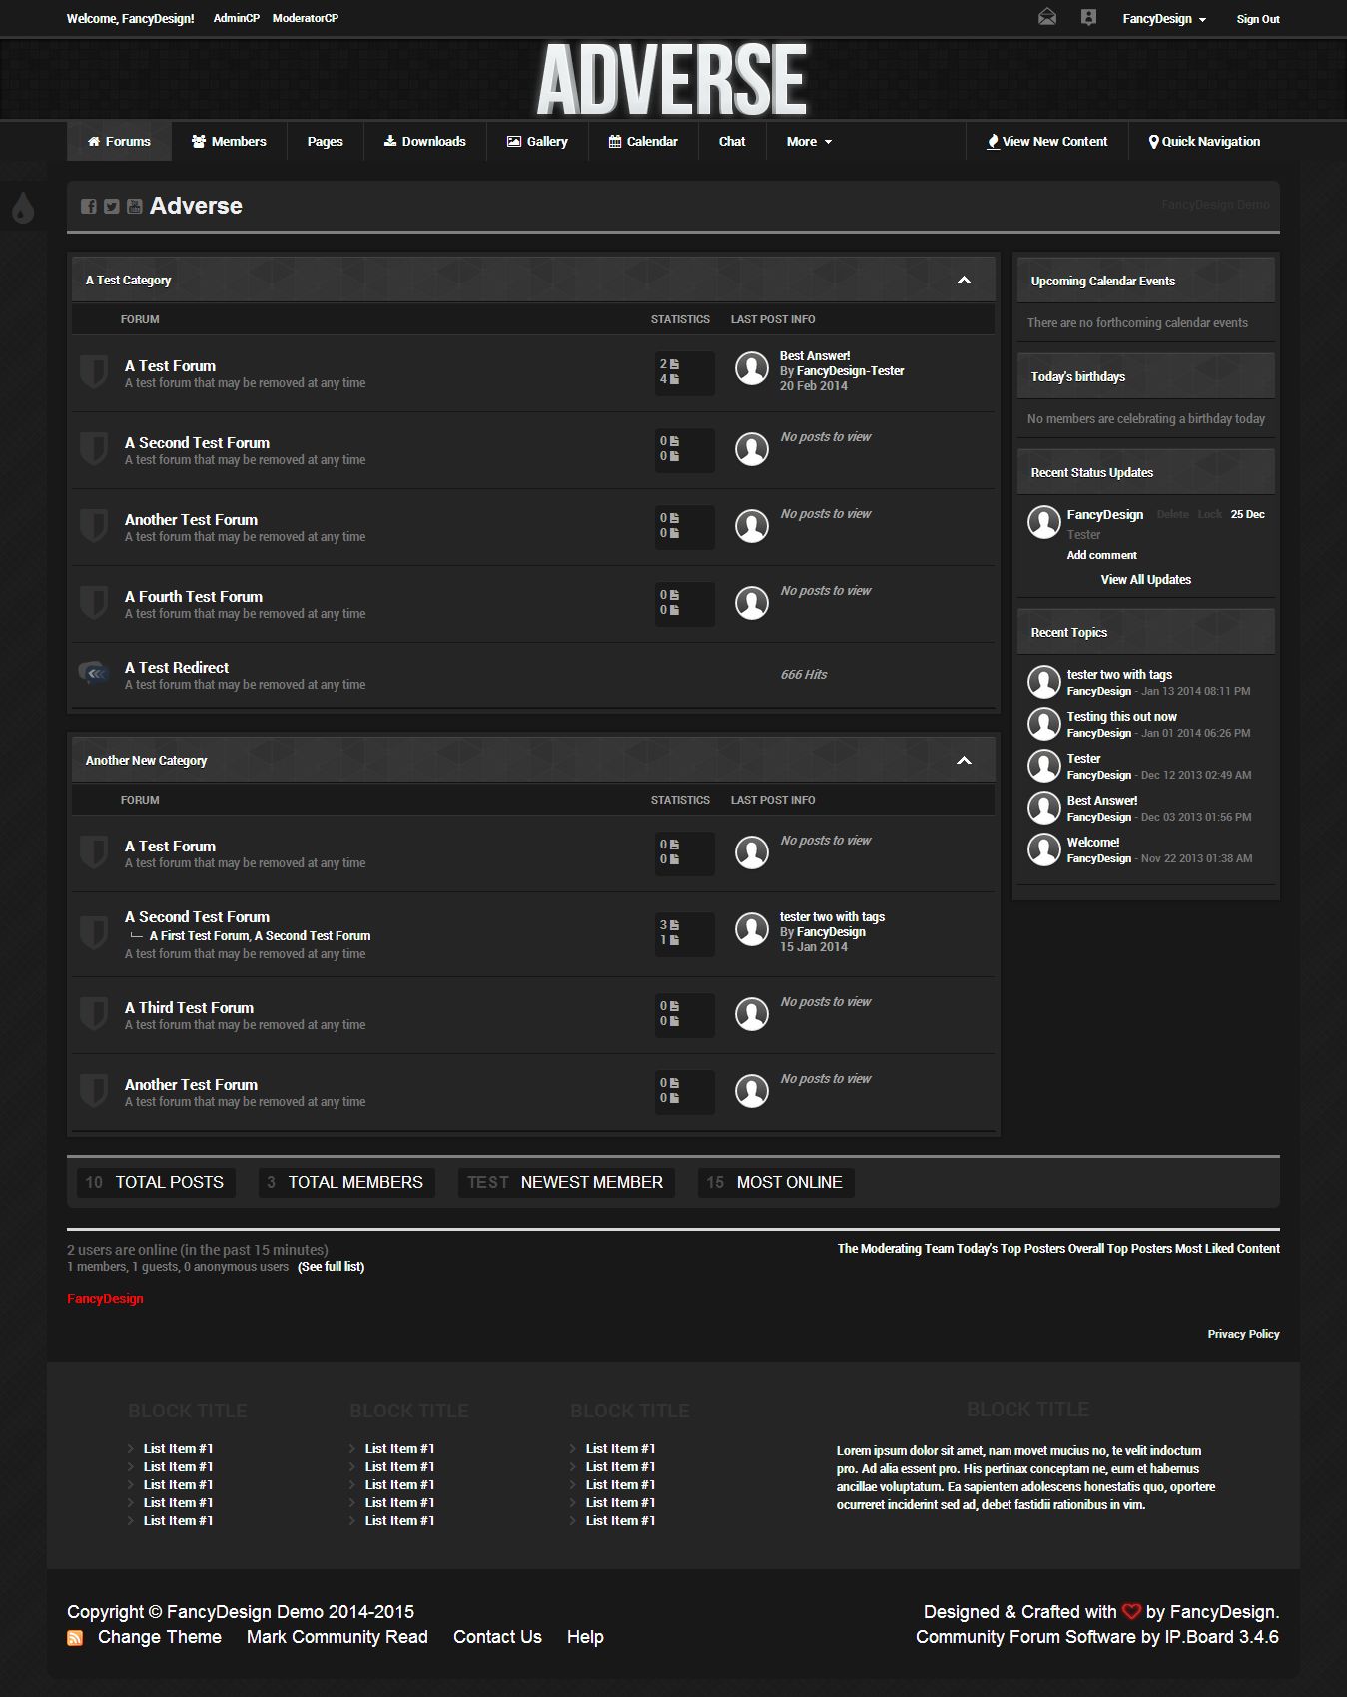Open the YouTube social icon link
The image size is (1347, 1697).
pos(134,206)
